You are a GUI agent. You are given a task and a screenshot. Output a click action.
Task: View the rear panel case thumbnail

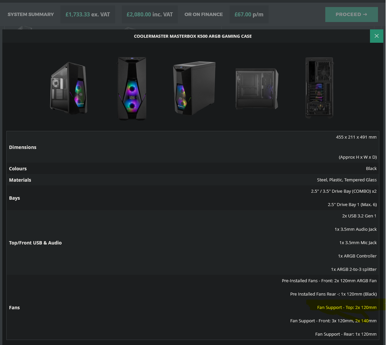click(319, 88)
